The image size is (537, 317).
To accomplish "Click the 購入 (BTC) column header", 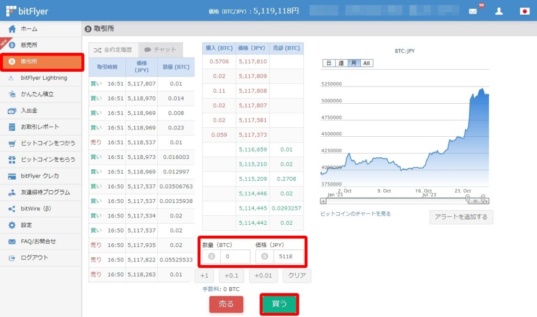I will (x=219, y=48).
